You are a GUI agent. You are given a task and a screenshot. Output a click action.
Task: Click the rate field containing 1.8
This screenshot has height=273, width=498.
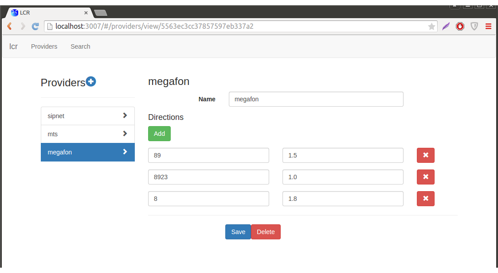(x=343, y=199)
